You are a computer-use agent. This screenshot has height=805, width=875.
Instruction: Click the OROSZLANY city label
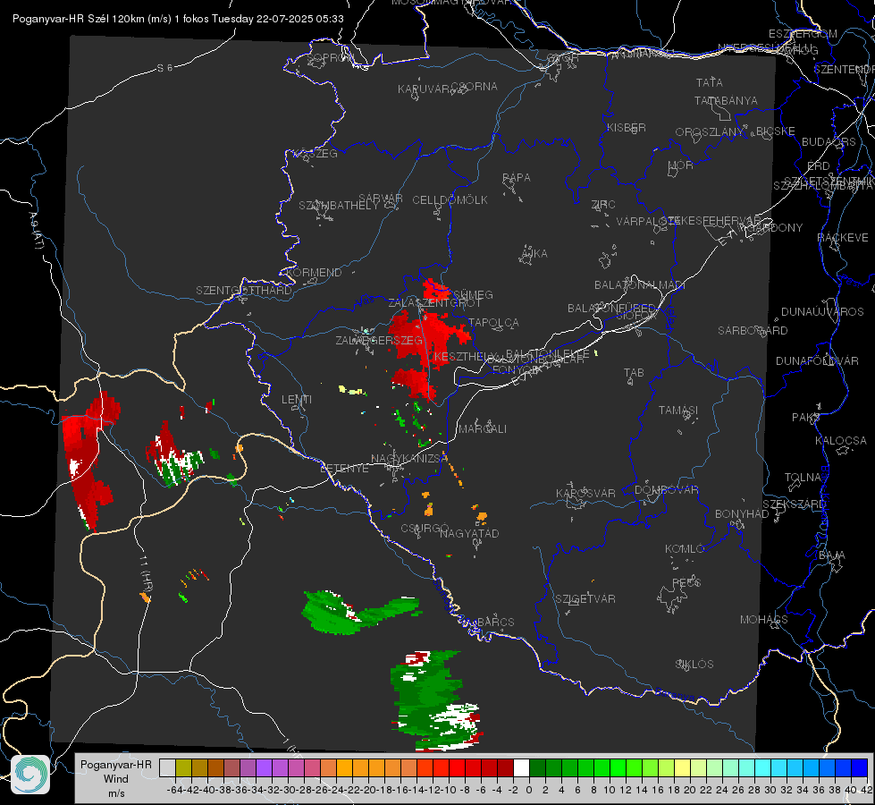pyautogui.click(x=710, y=132)
